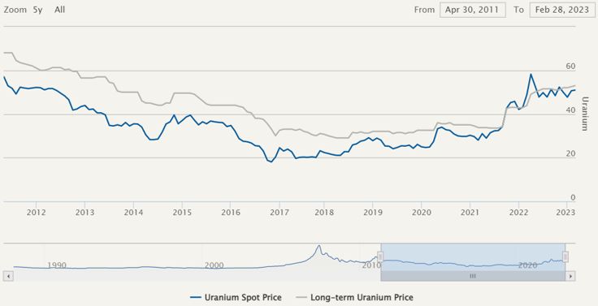This screenshot has height=306, width=598.
Task: Click the 2000 label in the navigator
Action: coord(214,265)
